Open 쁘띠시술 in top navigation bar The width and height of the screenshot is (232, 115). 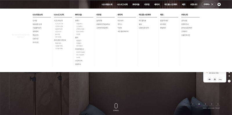point(136,5)
